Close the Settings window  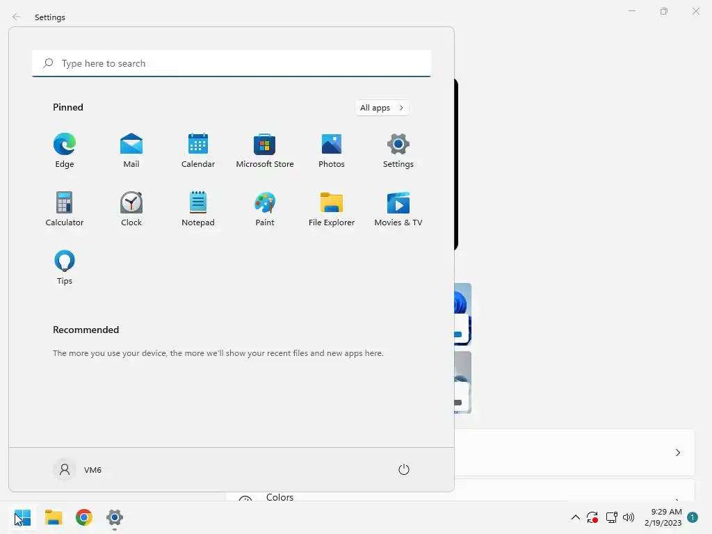695,11
